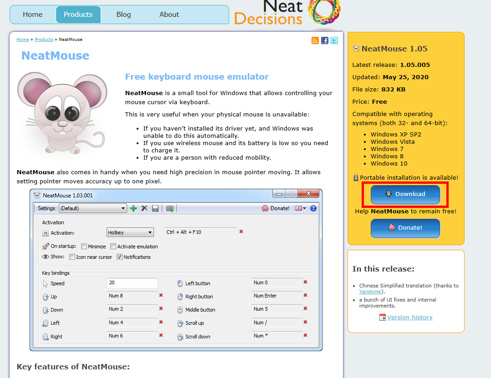
Task: Open the Facebook page icon
Action: tap(325, 40)
